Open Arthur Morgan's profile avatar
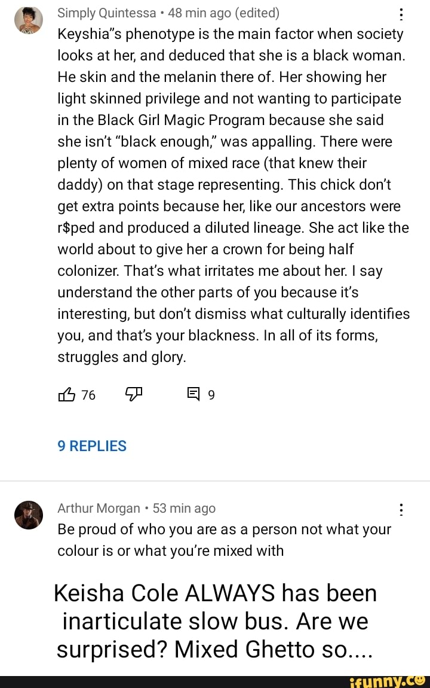The image size is (430, 688). point(29,515)
